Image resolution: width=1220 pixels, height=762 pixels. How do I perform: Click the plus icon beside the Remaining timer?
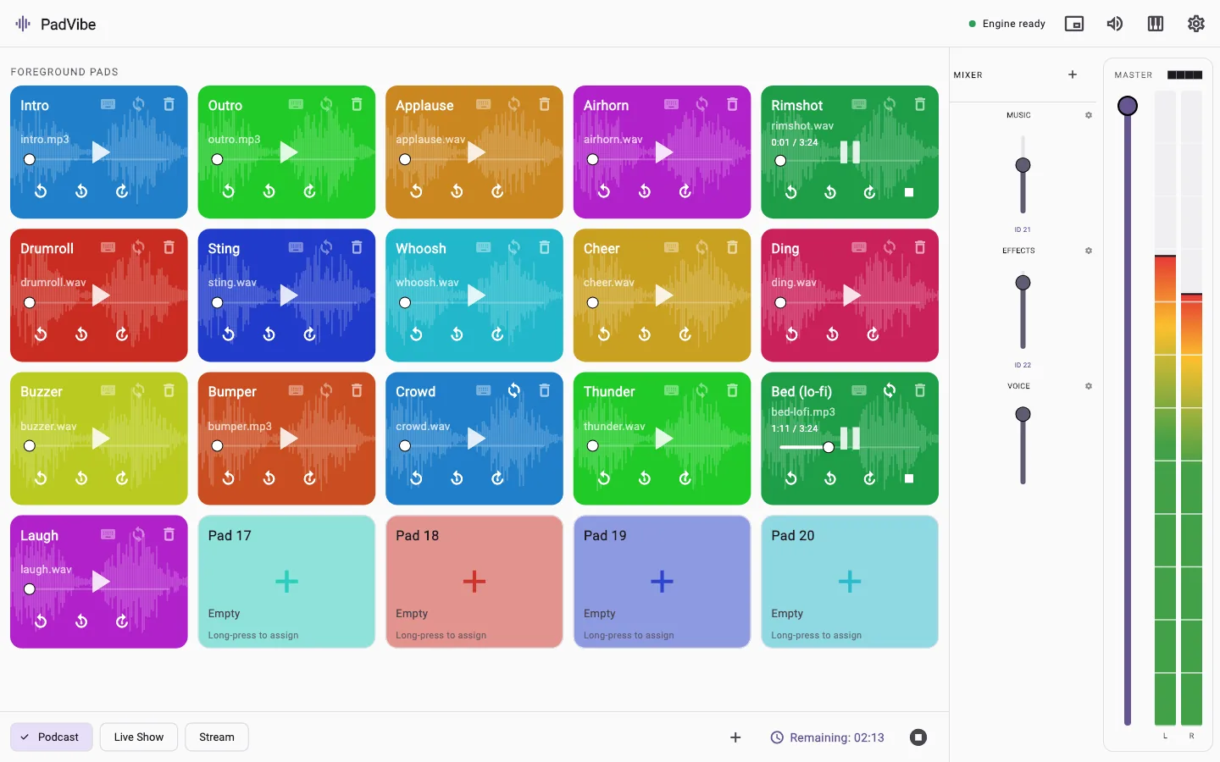735,737
